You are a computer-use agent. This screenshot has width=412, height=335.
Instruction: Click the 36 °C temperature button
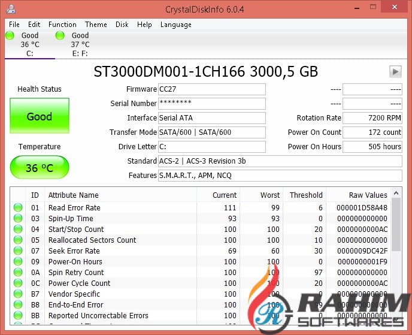(40, 168)
